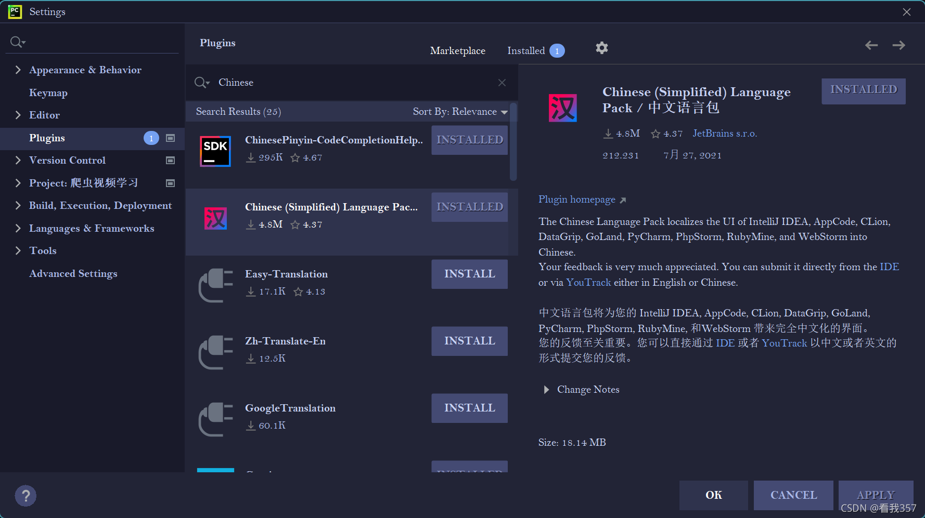Image resolution: width=925 pixels, height=518 pixels.
Task: Open the plugins gear settings menu
Action: (x=602, y=48)
